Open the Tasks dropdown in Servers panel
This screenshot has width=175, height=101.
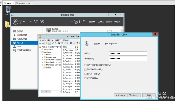click(112, 31)
